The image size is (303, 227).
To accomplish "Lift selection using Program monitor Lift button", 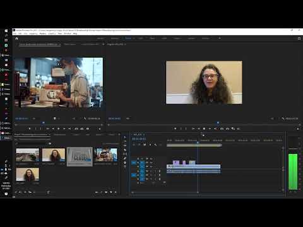I will 222,129.
